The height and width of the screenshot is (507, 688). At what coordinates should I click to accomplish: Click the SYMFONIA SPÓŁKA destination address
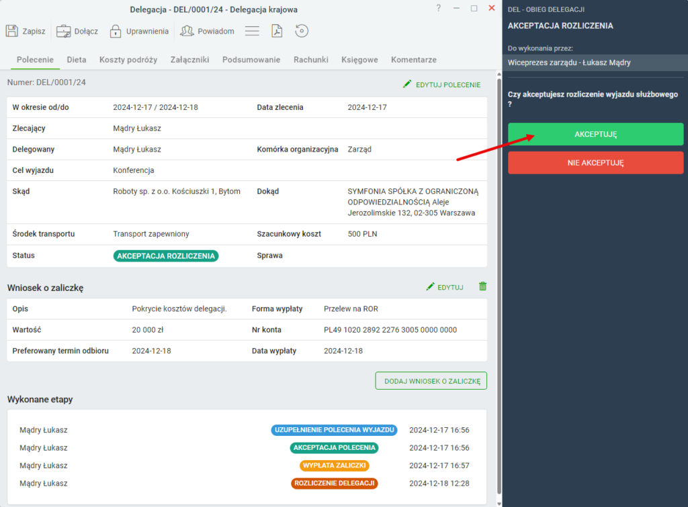pyautogui.click(x=413, y=202)
